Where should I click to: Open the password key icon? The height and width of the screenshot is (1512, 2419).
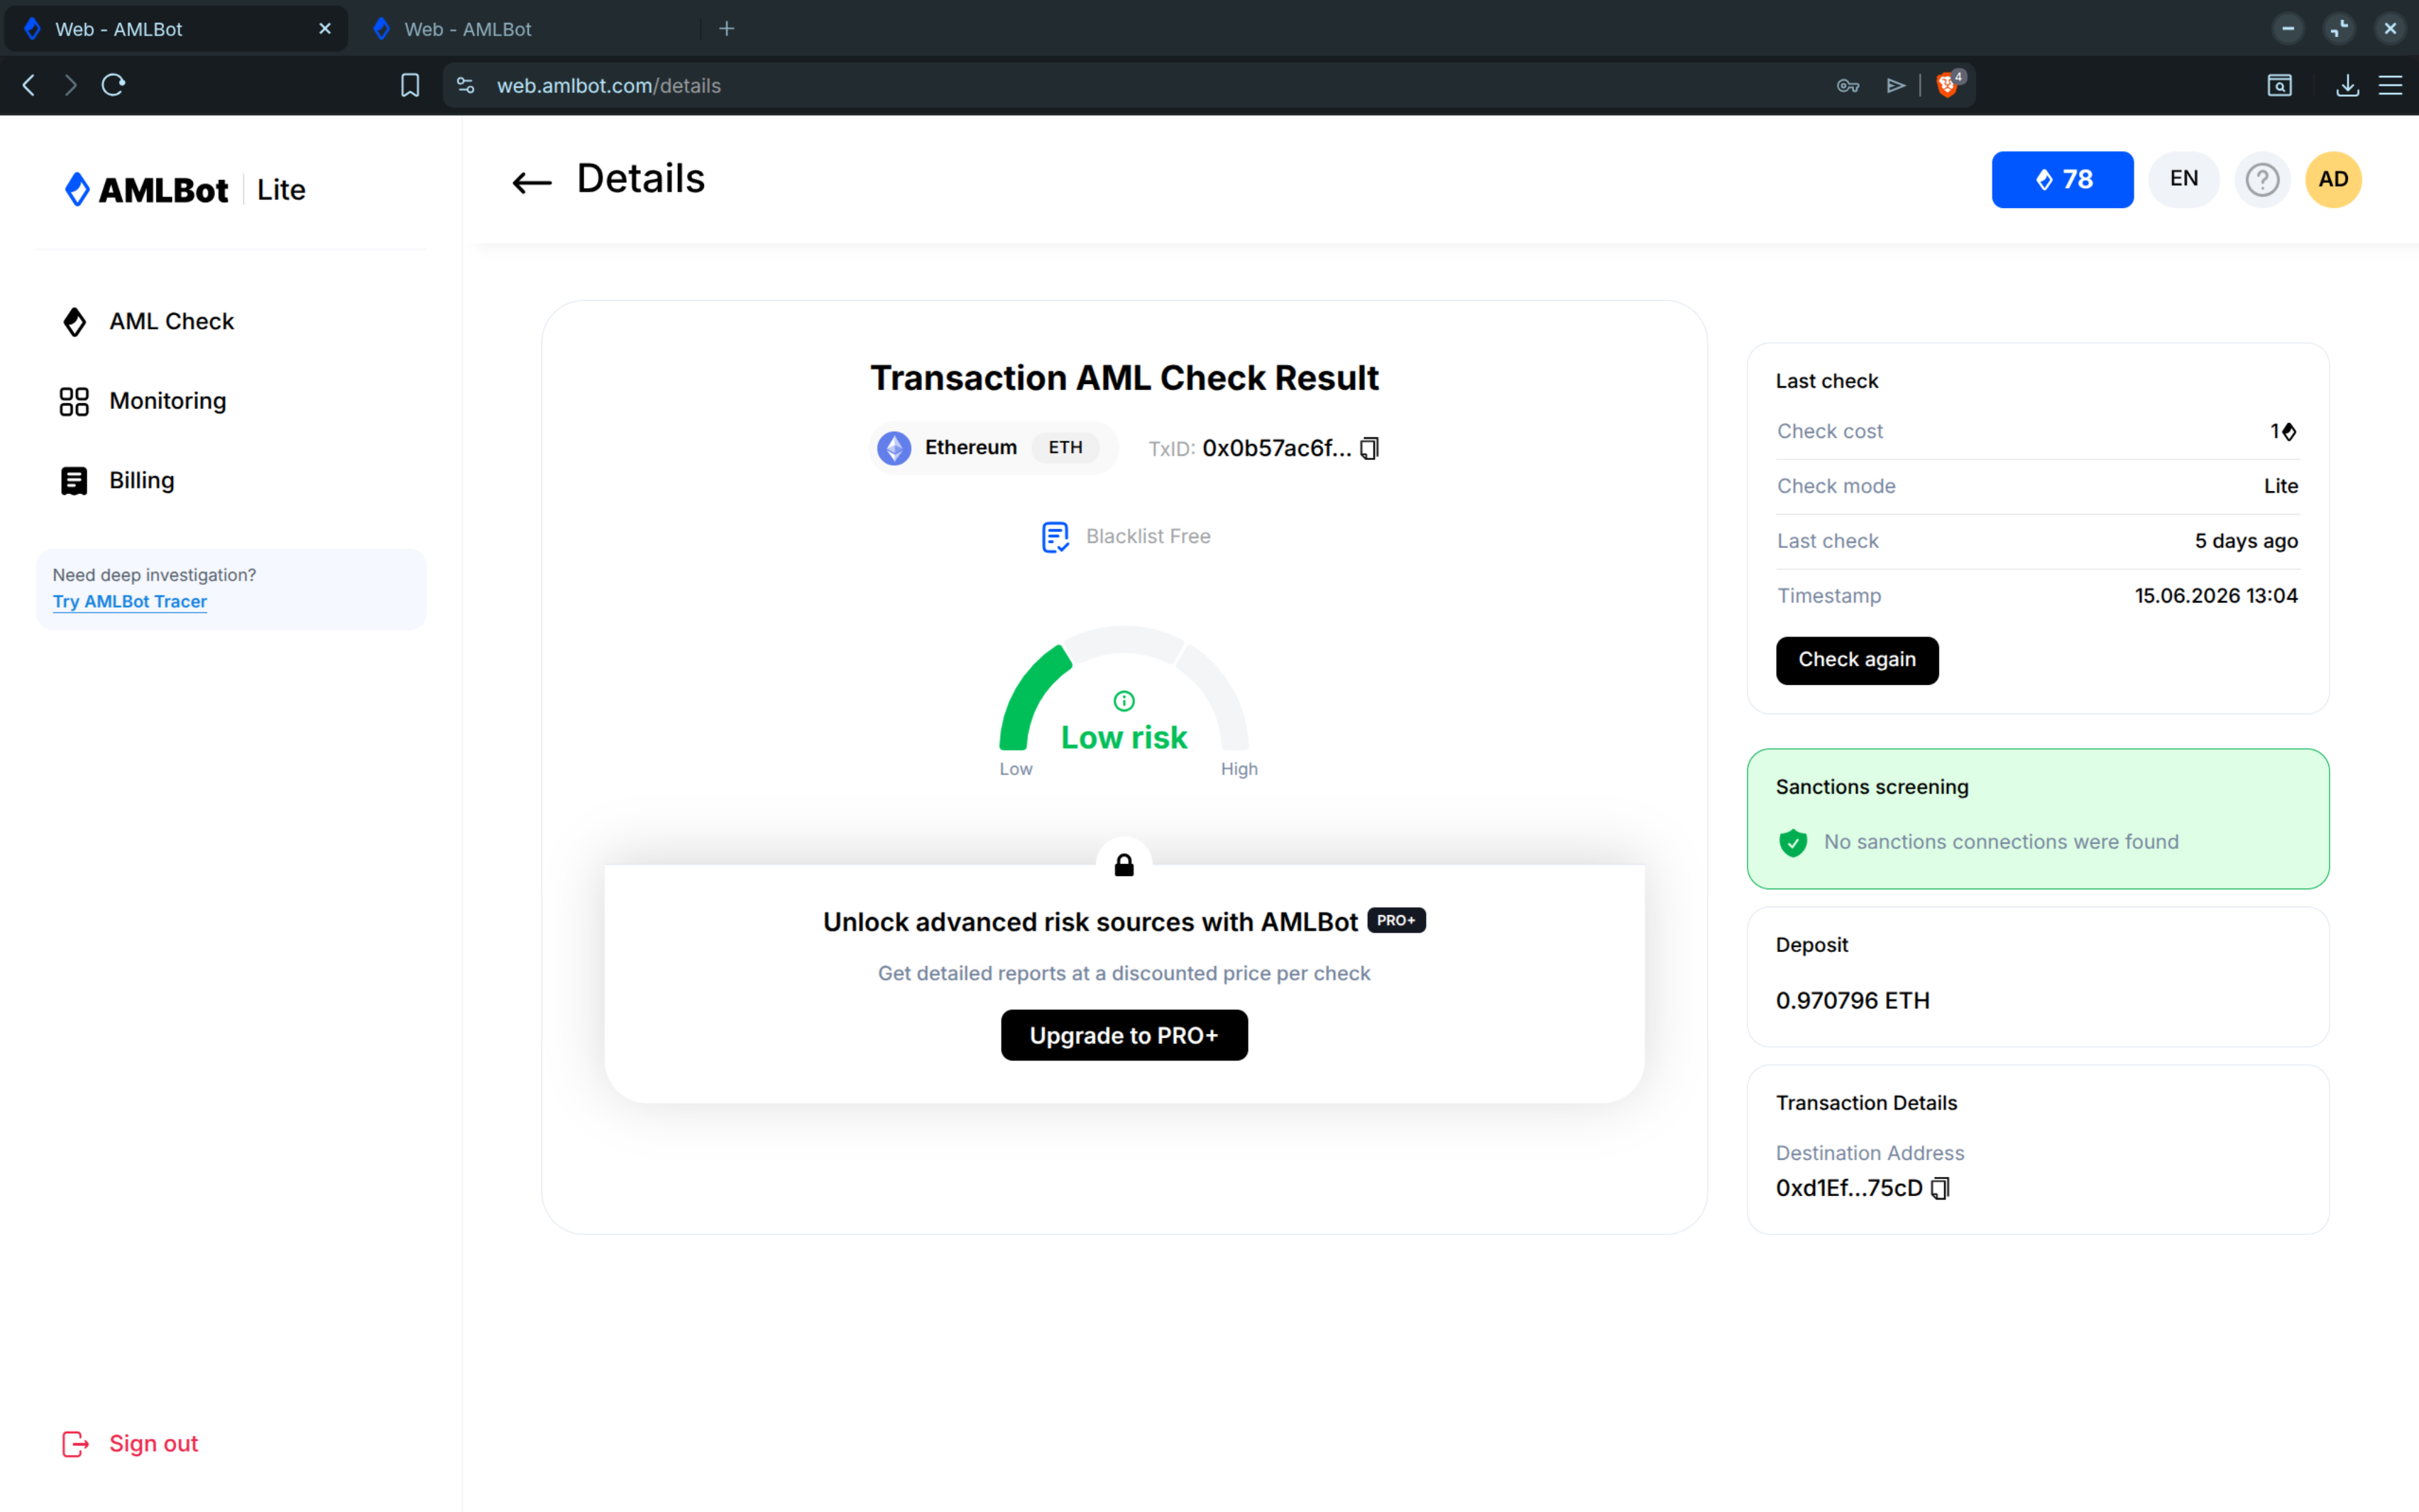(1848, 86)
